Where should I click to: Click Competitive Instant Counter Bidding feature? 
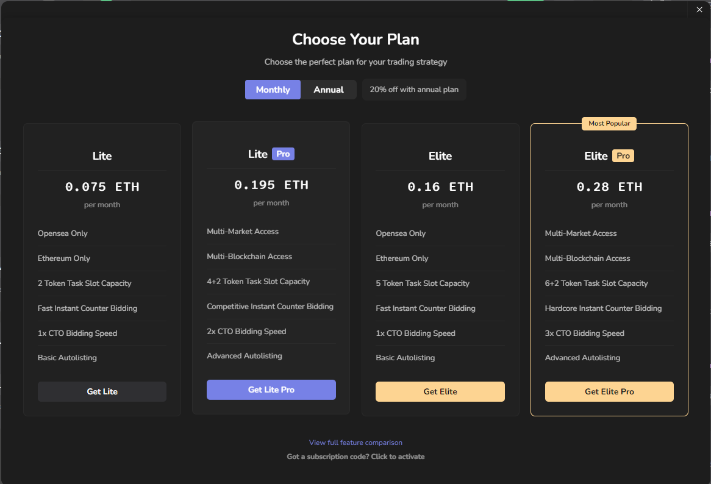point(270,307)
